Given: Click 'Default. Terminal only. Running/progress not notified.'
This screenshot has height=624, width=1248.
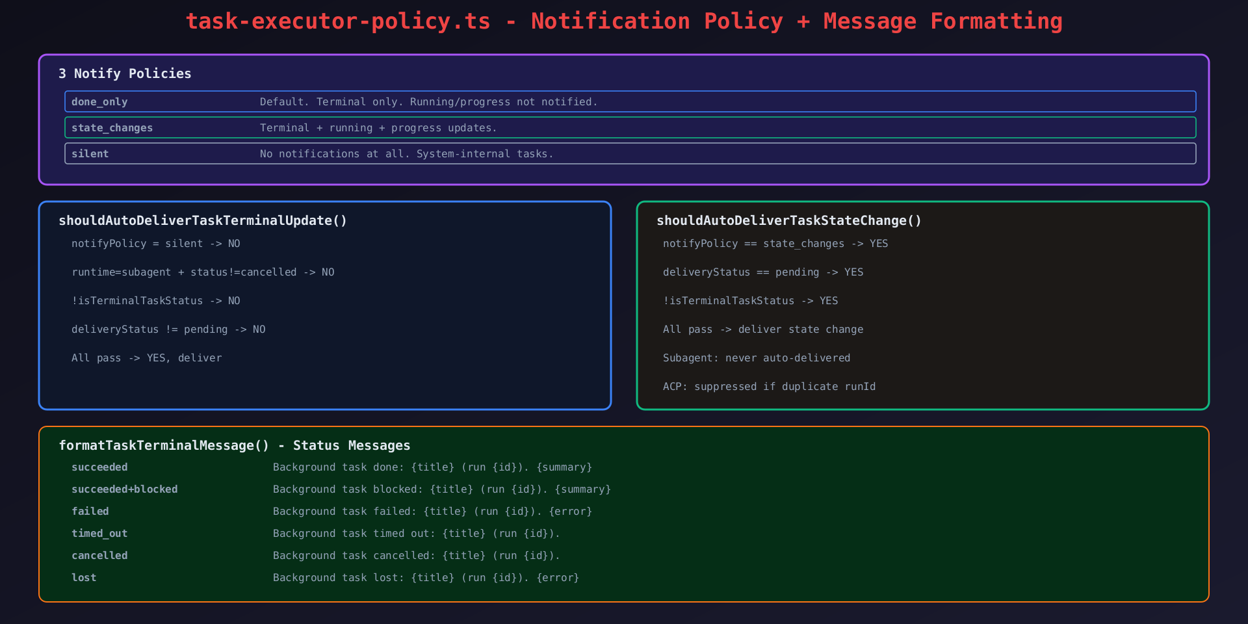Looking at the screenshot, I should [428, 102].
